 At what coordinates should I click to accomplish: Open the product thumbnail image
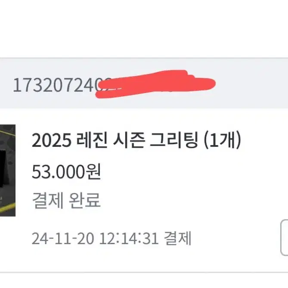8,170
